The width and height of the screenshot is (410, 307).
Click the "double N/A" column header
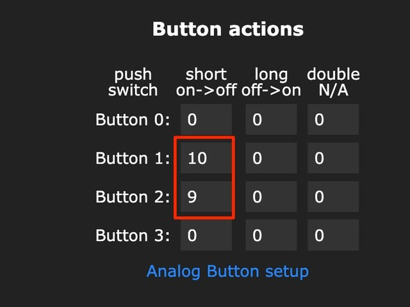point(333,83)
